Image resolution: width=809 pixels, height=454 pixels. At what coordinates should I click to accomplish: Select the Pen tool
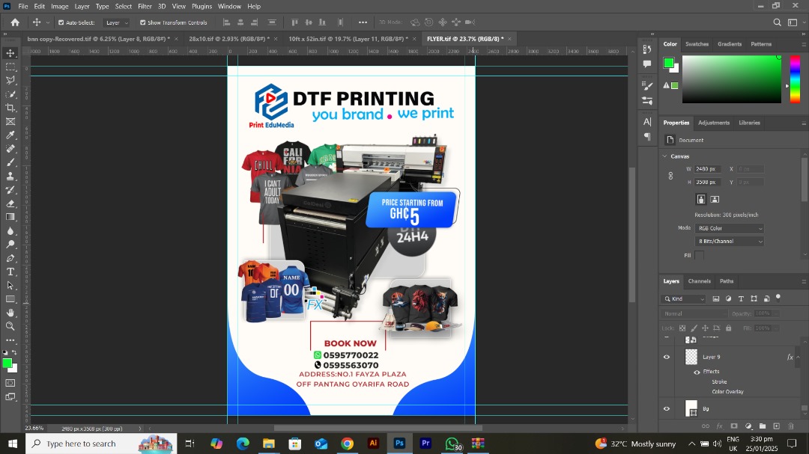pyautogui.click(x=10, y=258)
